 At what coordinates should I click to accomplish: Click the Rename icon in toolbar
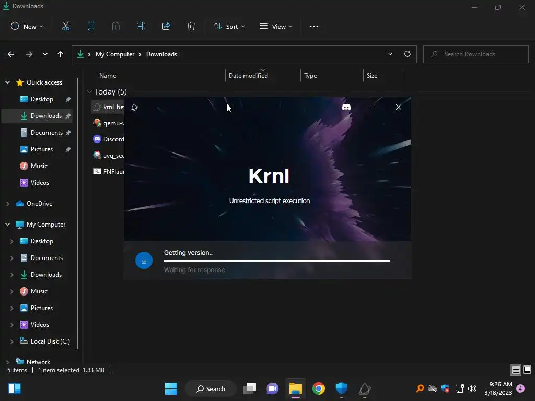141,26
